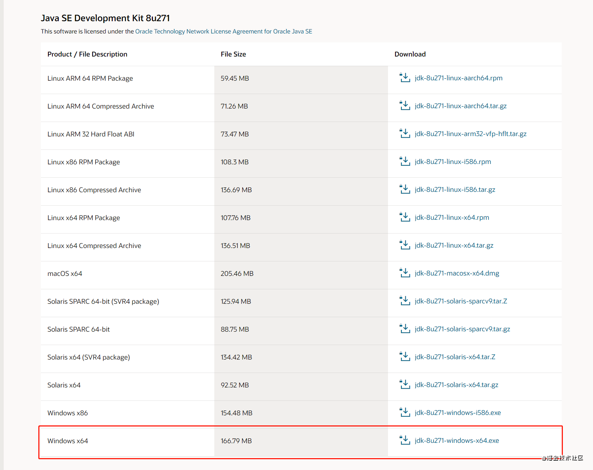This screenshot has height=470, width=593.
Task: Download jdk-8u271-linux-x64.rpm via its link
Action: (452, 218)
